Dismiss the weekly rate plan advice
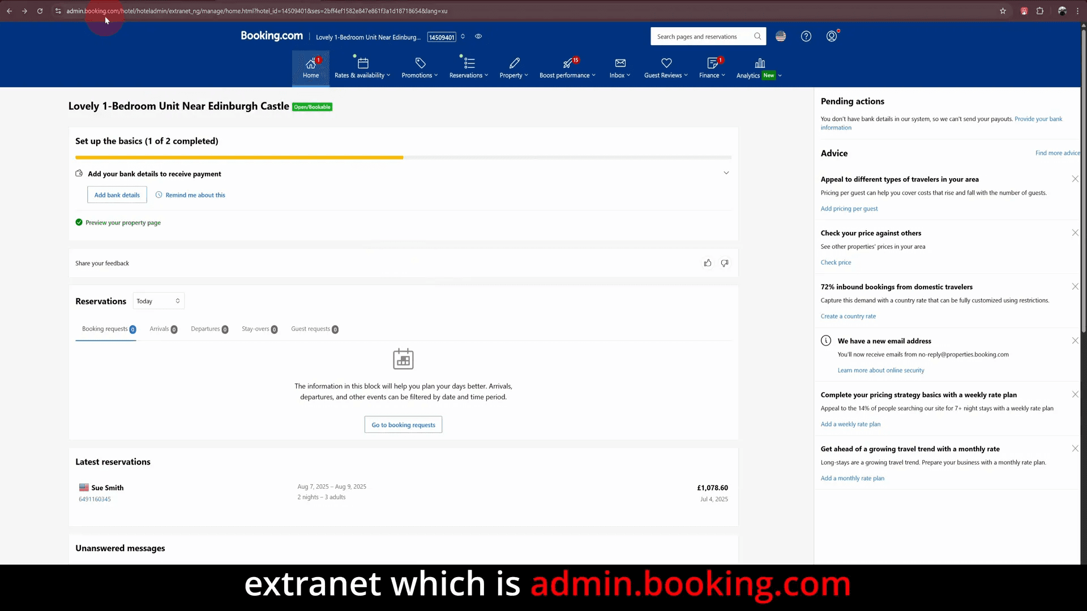 point(1075,394)
